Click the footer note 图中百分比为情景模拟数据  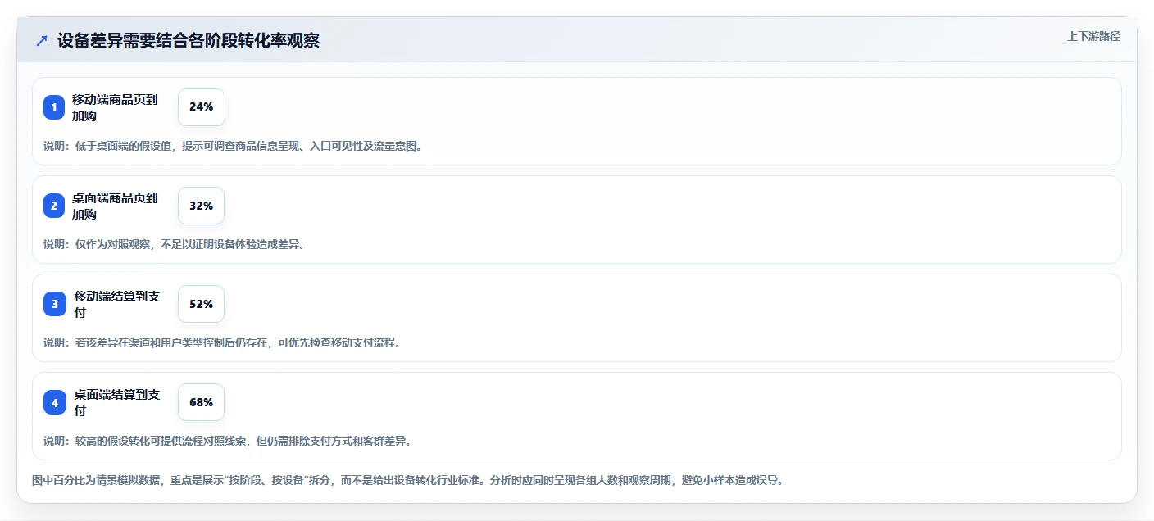(408, 481)
